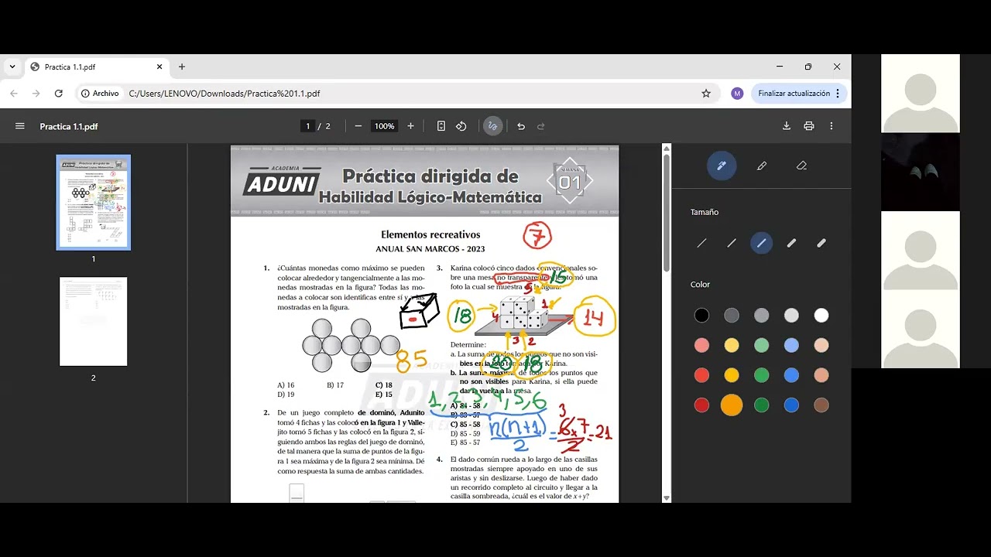Viewport: 991px width, 557px height.
Task: Bookmark this page with star icon
Action: [706, 94]
